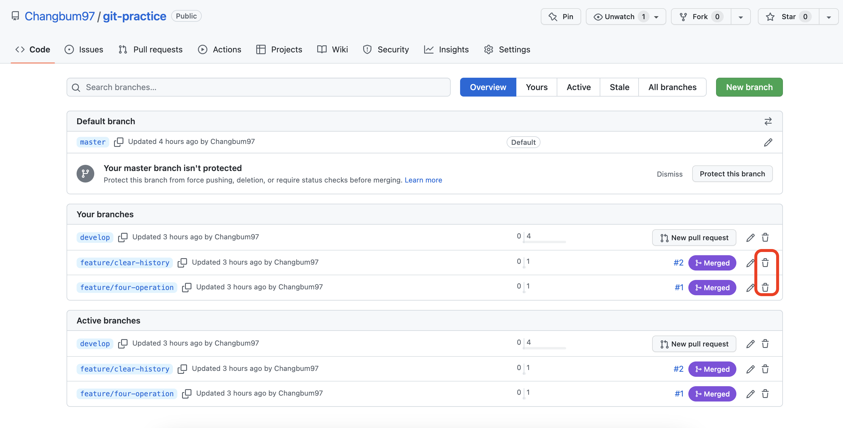Click the switch default branch arrows icon

click(768, 121)
